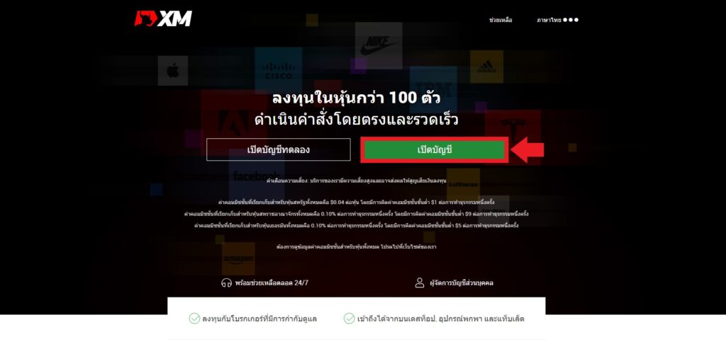Image resolution: width=726 pixels, height=340 pixels.
Task: Open the ภาษาไทย language dropdown
Action: [x=549, y=20]
